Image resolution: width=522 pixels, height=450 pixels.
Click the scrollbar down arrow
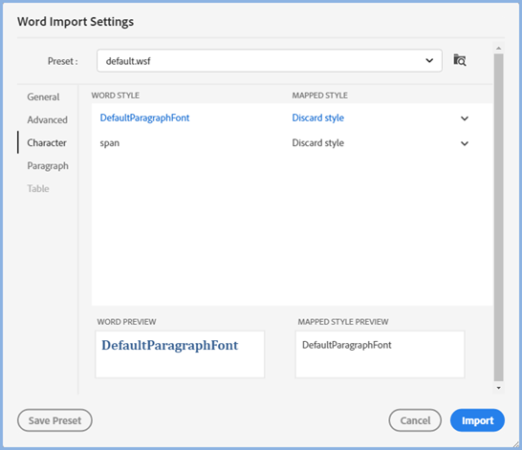498,388
